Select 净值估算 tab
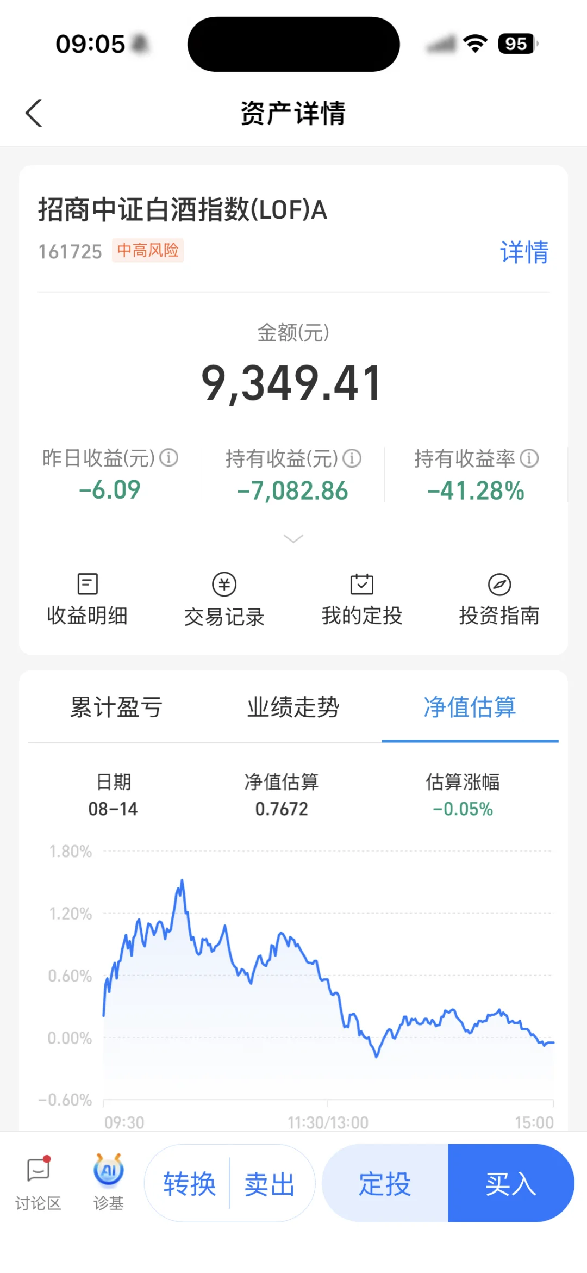The width and height of the screenshot is (587, 1273). point(470,707)
